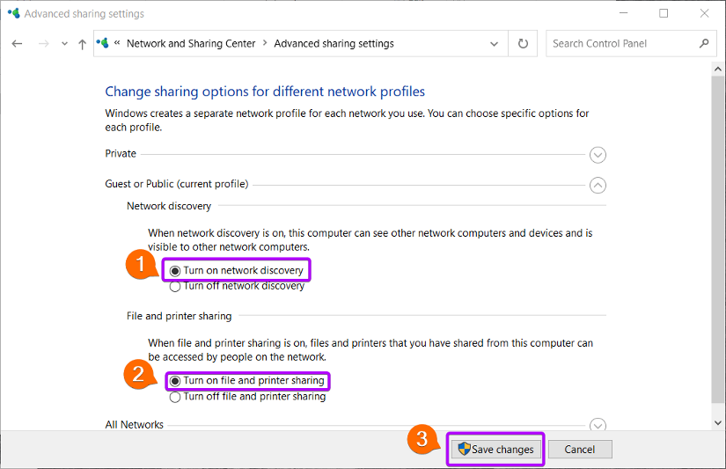This screenshot has width=726, height=469.
Task: Refresh the Advanced sharing settings page
Action: click(523, 43)
